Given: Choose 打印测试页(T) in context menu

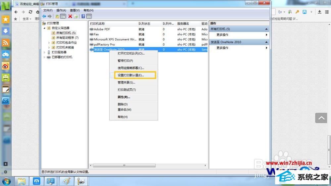Looking at the screenshot, I should [134, 90].
